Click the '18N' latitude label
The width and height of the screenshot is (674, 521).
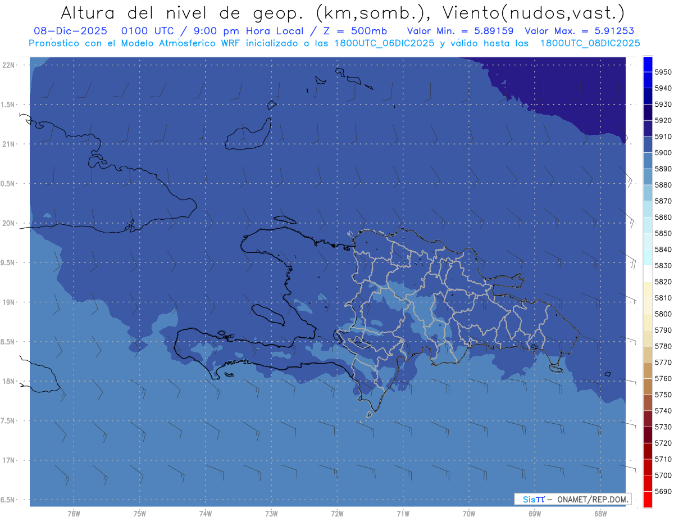pos(8,381)
